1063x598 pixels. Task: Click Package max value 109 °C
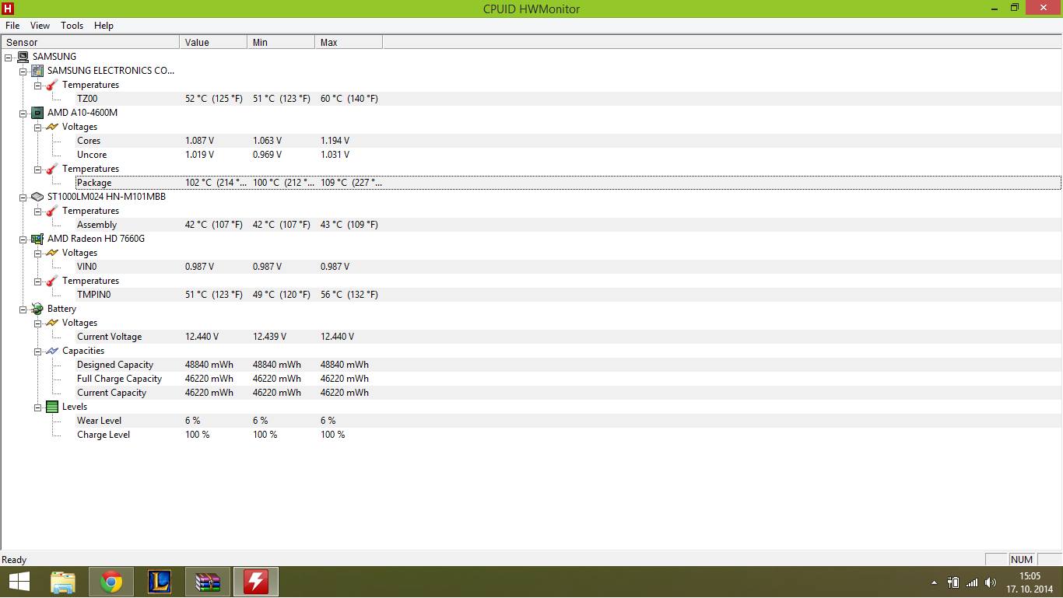pyautogui.click(x=351, y=183)
